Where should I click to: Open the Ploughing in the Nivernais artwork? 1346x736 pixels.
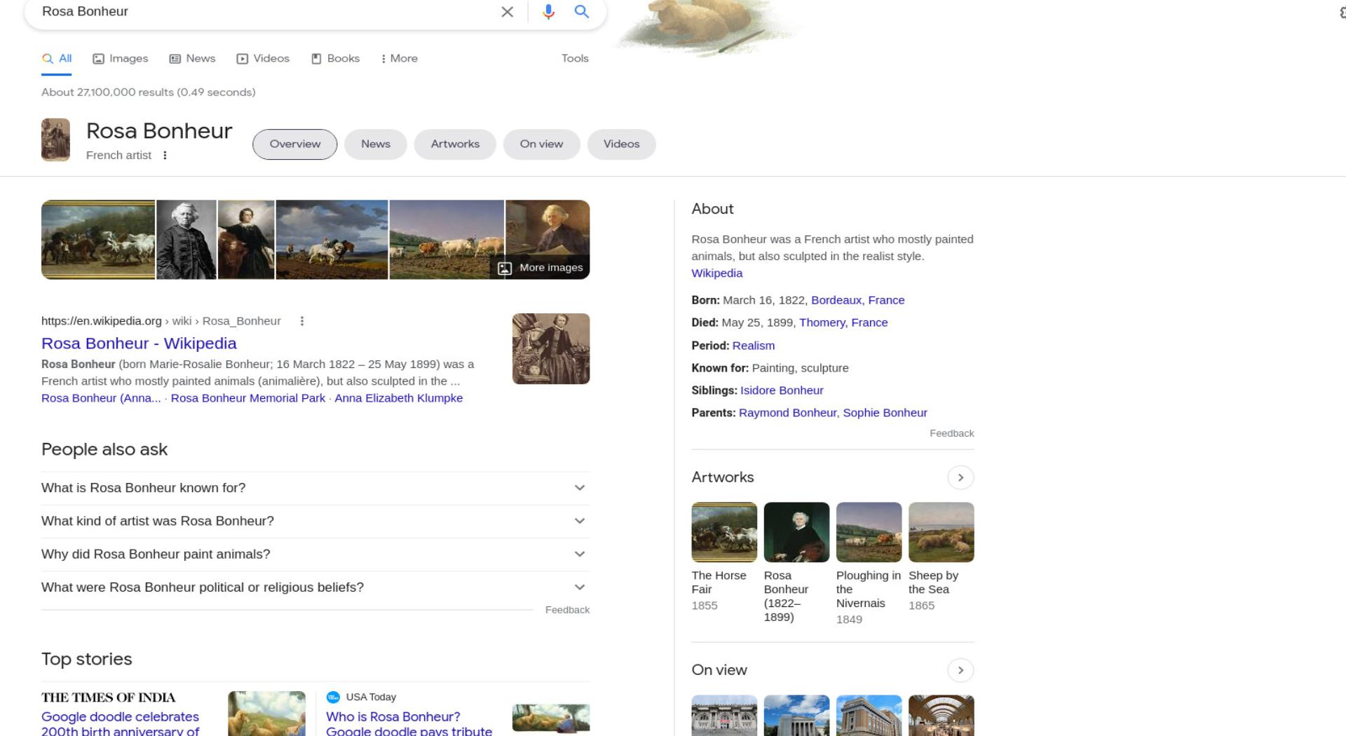pos(869,532)
